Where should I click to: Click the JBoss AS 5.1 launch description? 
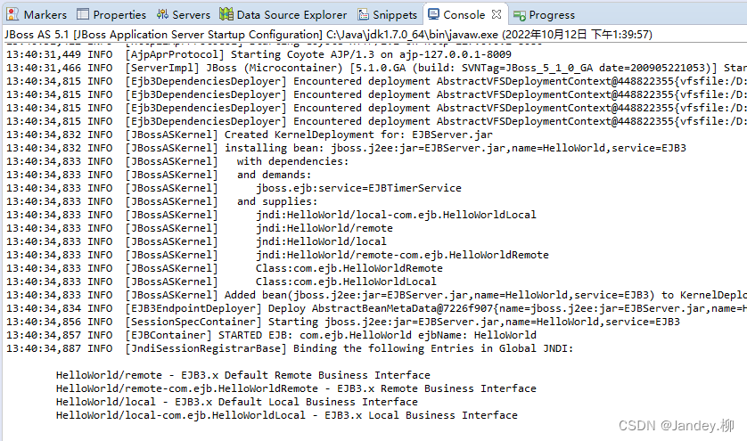(x=328, y=35)
